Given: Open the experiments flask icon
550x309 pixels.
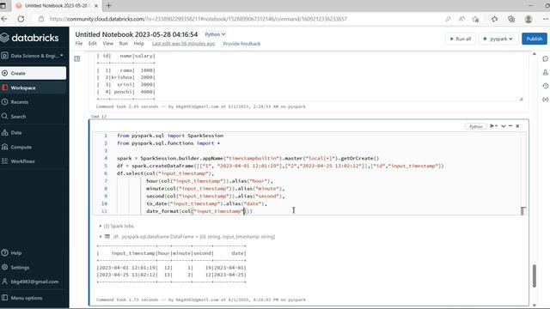Looking at the screenshot, I should 545,72.
